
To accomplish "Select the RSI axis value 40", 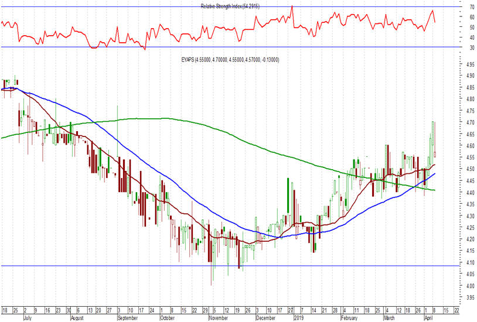I will coord(472,37).
